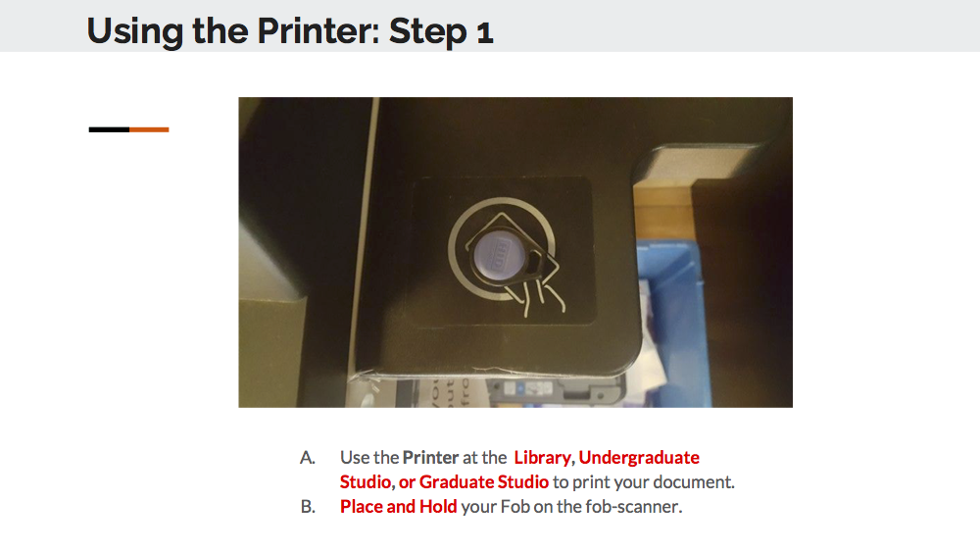Click the fob on the scanner
980x551 pixels.
[510, 255]
